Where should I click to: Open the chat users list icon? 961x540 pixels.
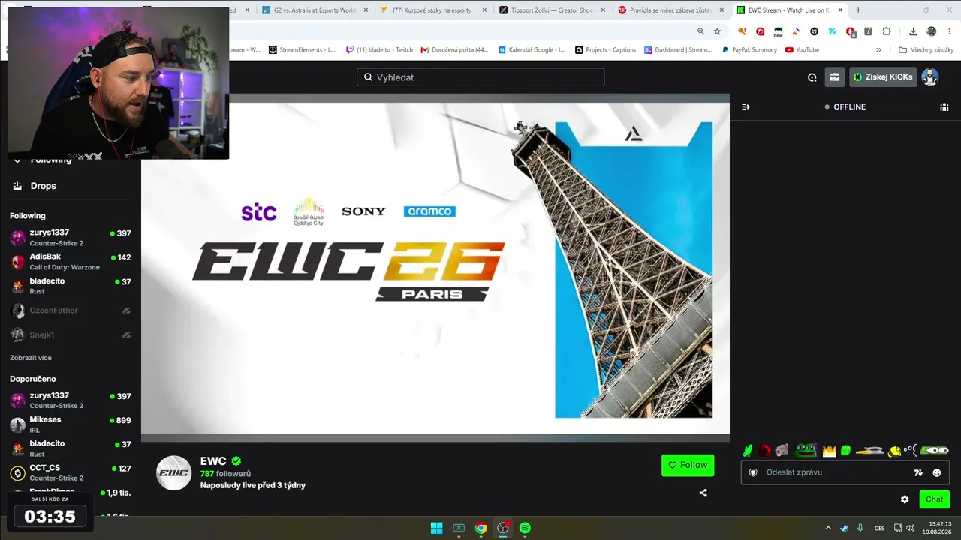[944, 106]
